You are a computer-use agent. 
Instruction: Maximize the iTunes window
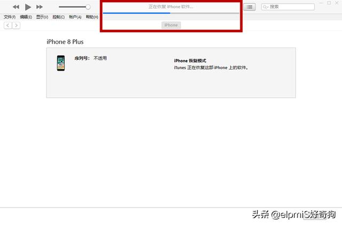[329, 3]
